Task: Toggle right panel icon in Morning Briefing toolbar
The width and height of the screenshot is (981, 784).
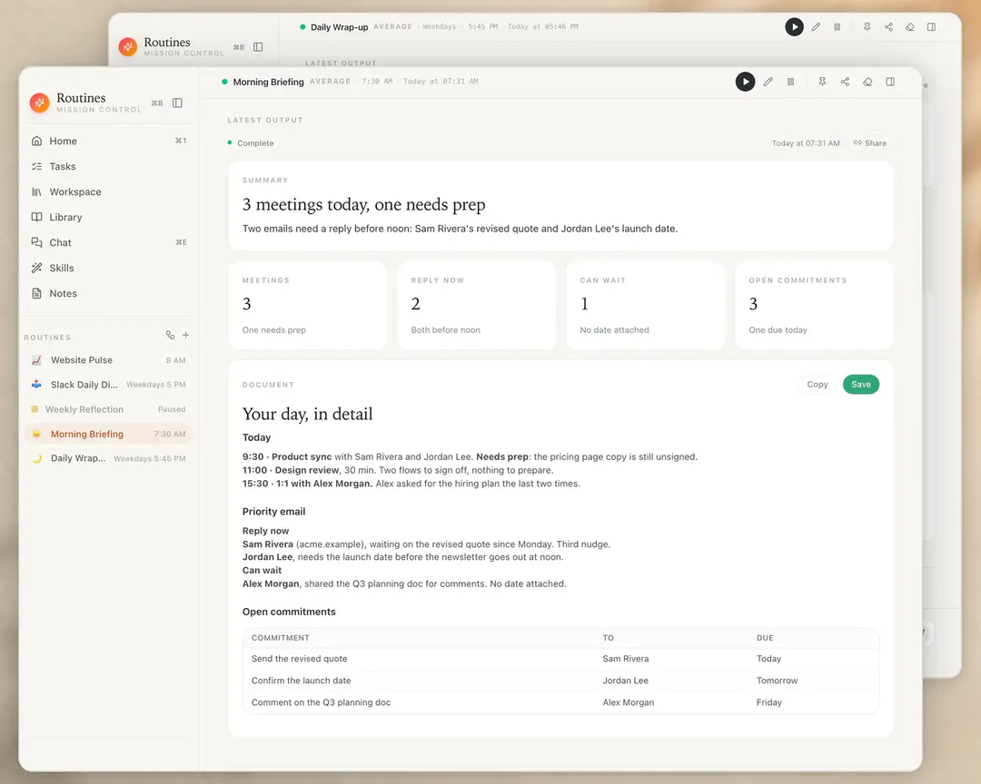Action: [890, 82]
